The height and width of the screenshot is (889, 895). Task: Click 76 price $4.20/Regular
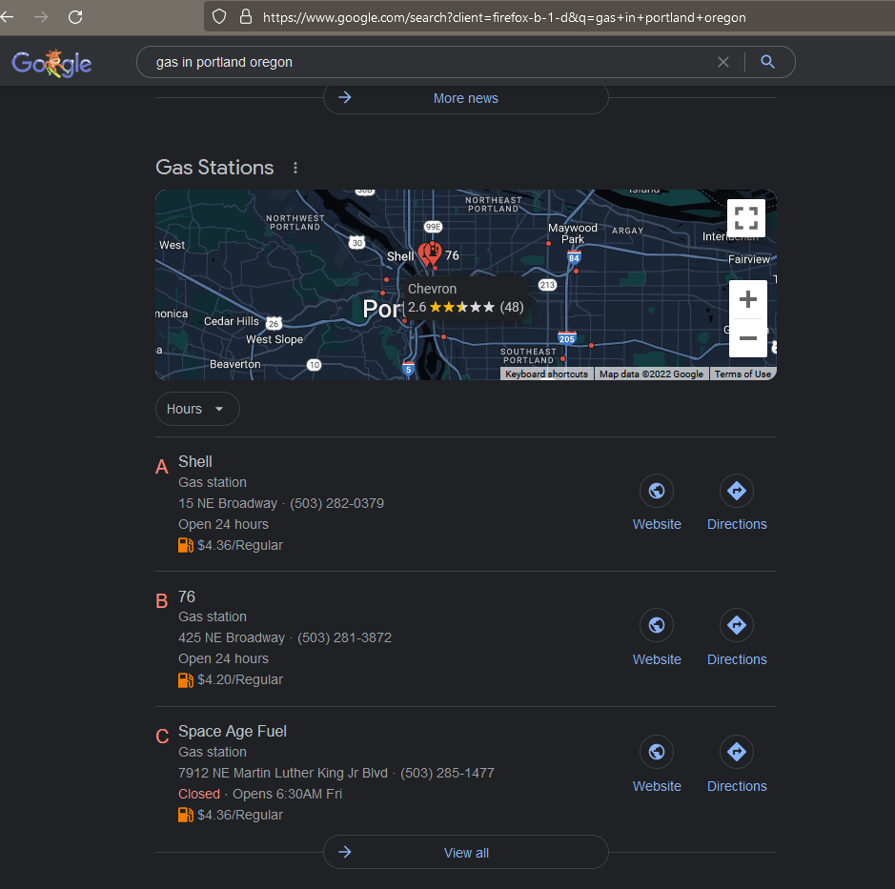(x=240, y=680)
